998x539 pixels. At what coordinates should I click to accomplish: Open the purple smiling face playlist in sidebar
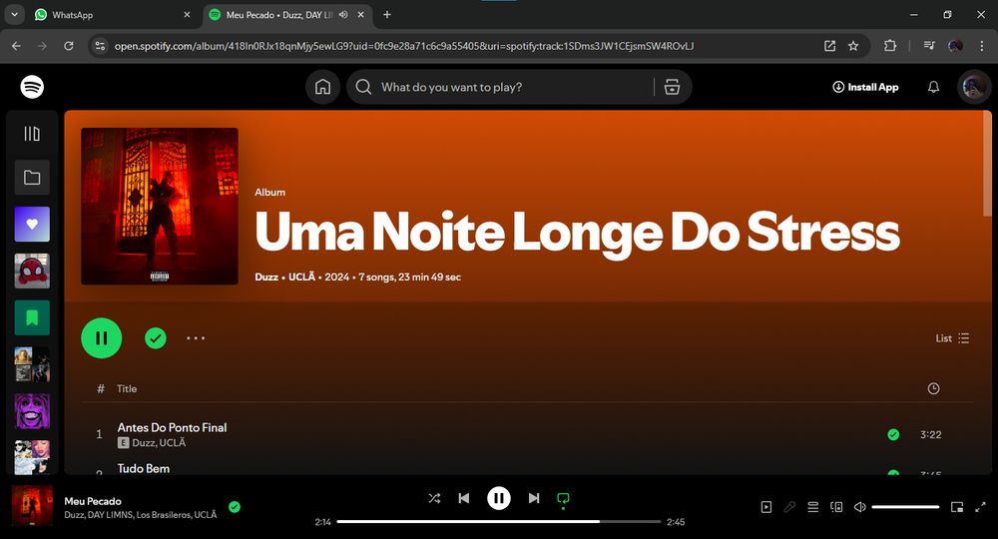32,411
